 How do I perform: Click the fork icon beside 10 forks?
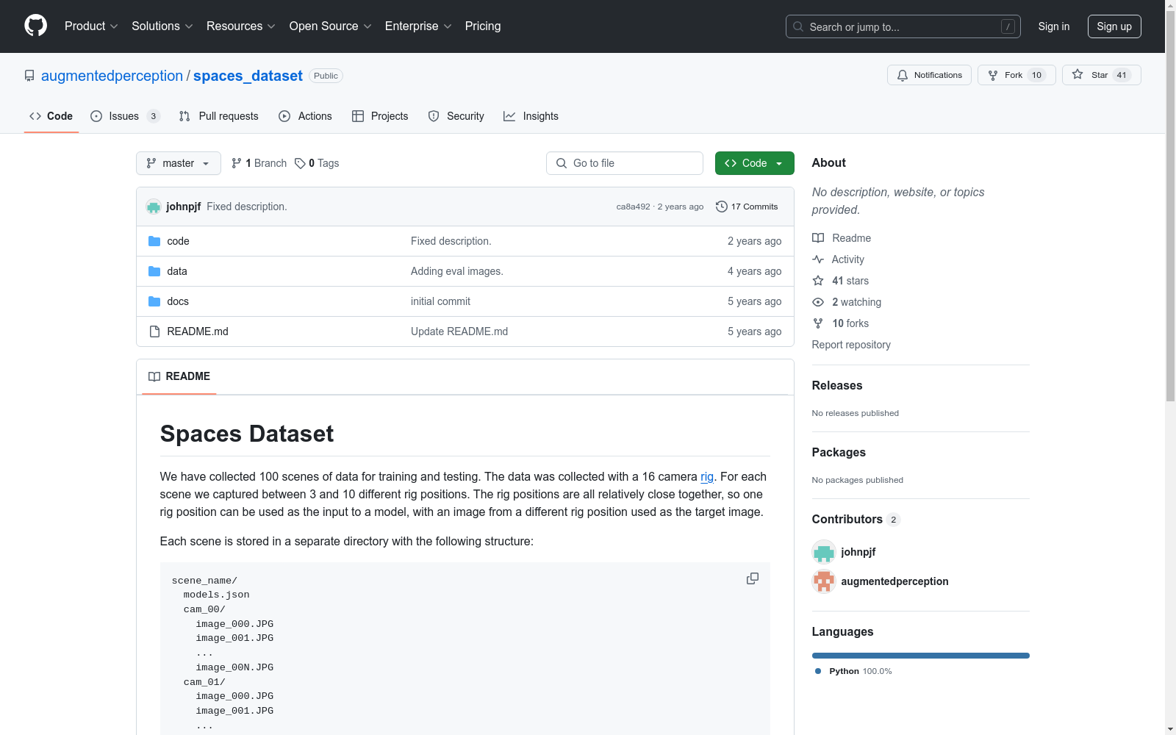[x=818, y=323]
